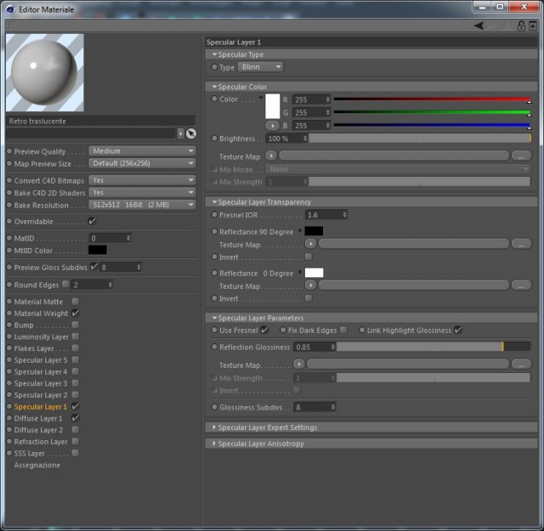Click browse button for Specular Color texture map
Viewport: 544px width, 531px height.
[521, 156]
